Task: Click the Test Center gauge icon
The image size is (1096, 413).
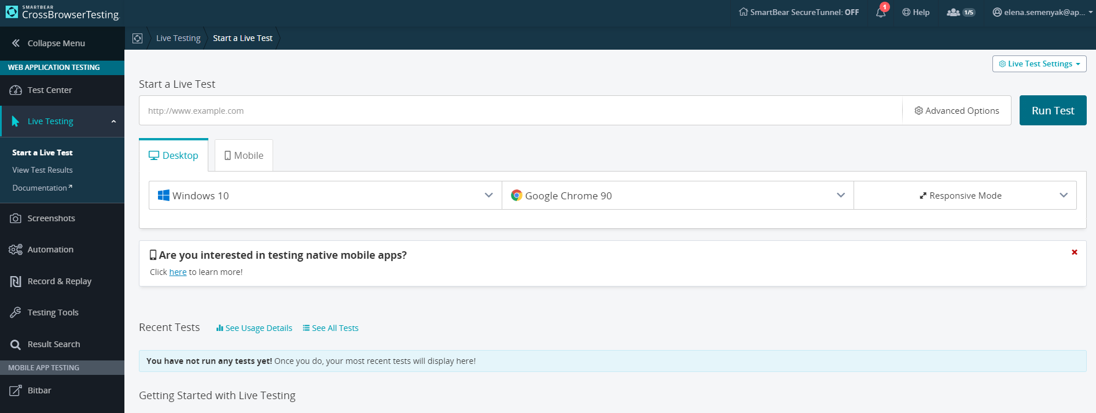Action: 16,90
